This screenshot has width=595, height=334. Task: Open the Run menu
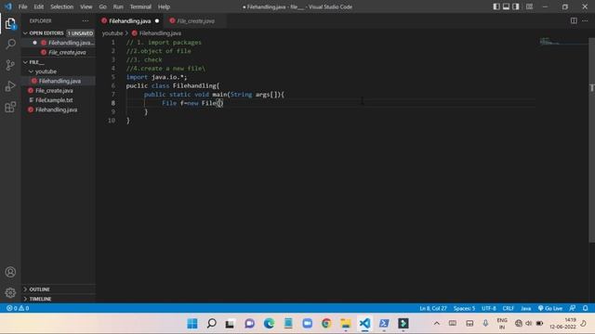[118, 6]
